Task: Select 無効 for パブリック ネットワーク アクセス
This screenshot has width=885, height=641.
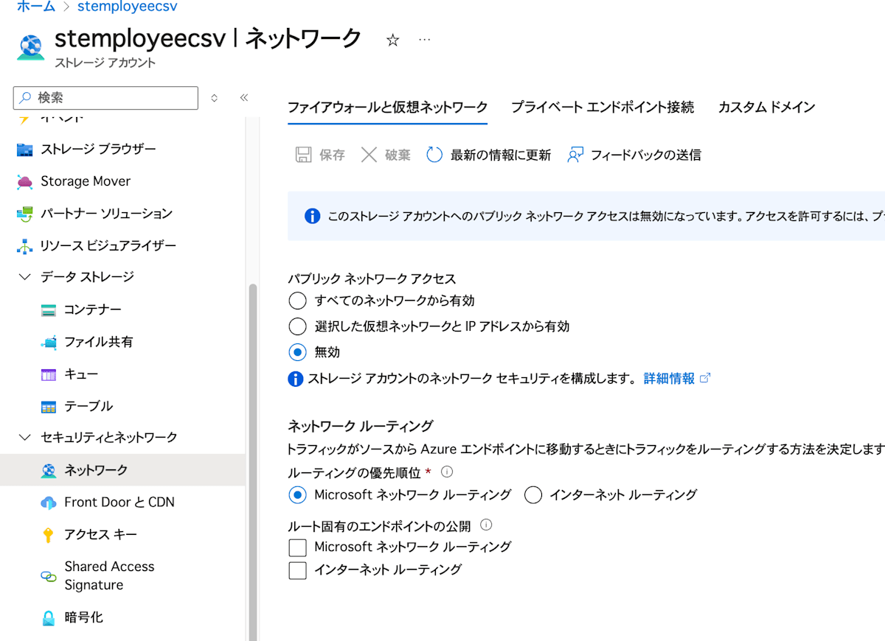Action: point(297,351)
